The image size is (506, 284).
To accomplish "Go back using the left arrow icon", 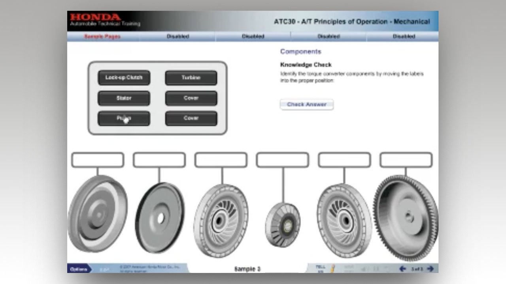I will point(402,269).
